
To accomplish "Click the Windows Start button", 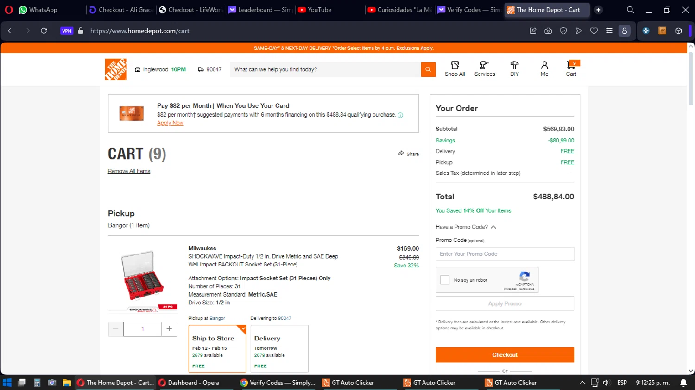I will click(x=7, y=383).
